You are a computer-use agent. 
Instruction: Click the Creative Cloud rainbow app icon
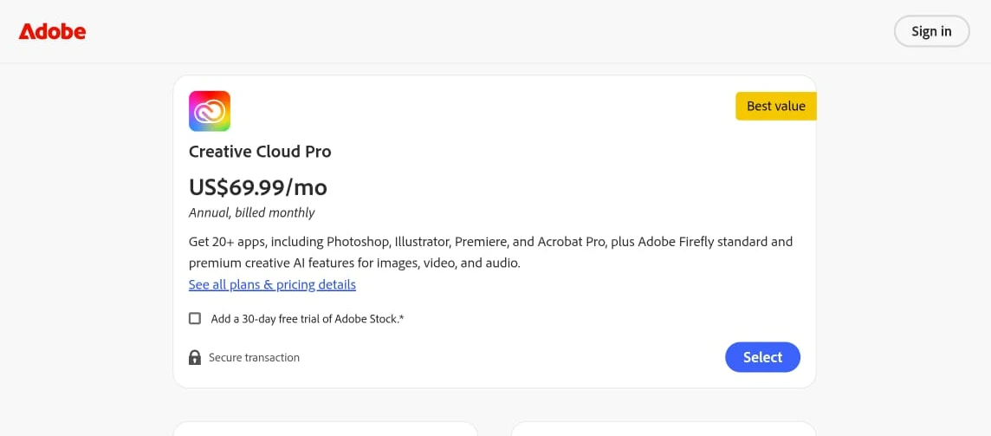(x=210, y=111)
